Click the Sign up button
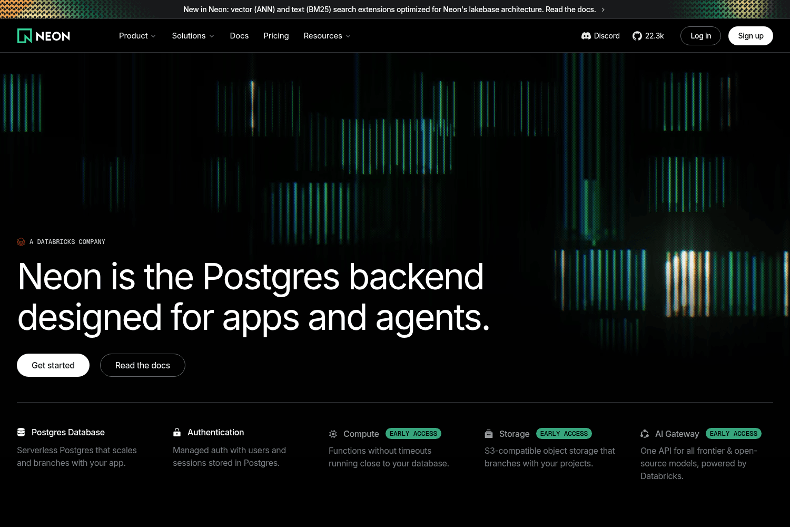Image resolution: width=790 pixels, height=527 pixels. (750, 36)
